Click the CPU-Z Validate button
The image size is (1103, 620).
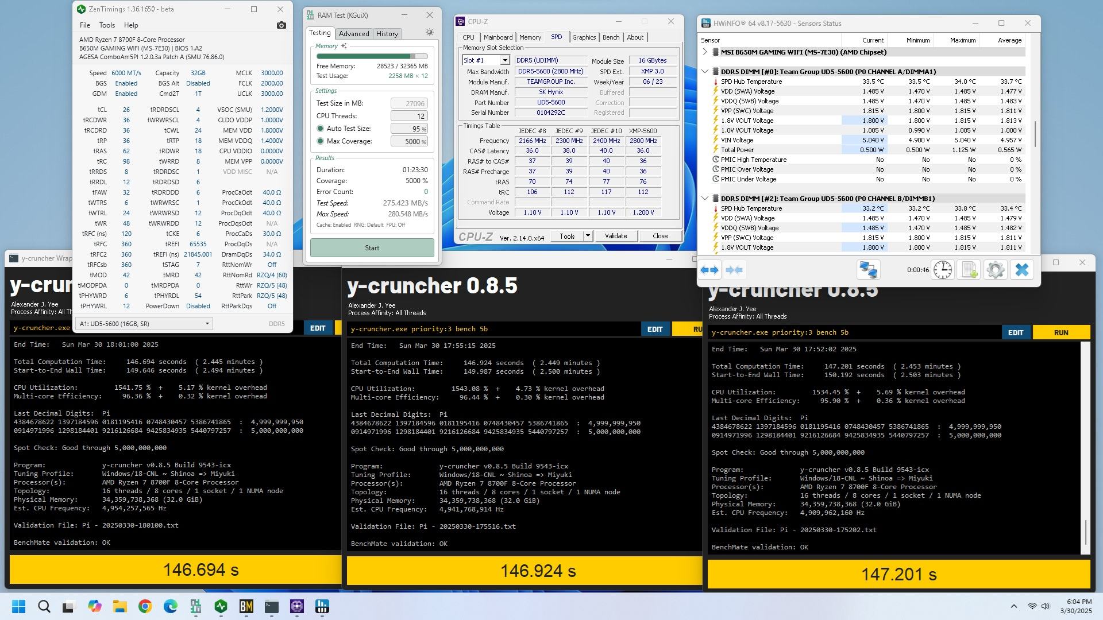pos(615,236)
